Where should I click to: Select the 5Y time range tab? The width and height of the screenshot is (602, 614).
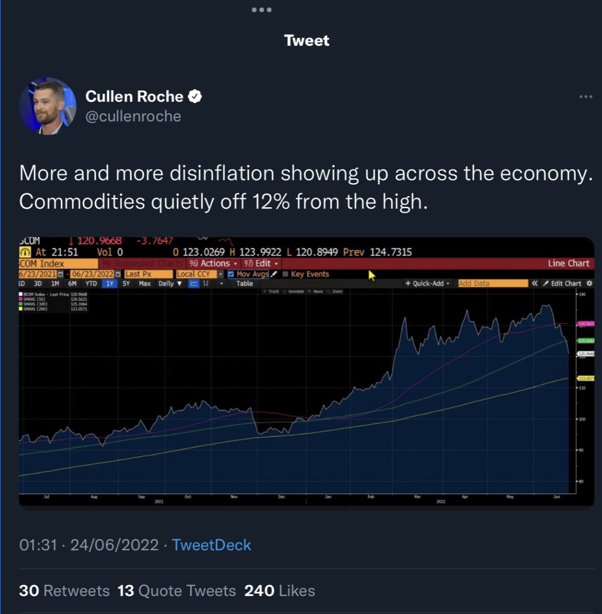tap(126, 284)
